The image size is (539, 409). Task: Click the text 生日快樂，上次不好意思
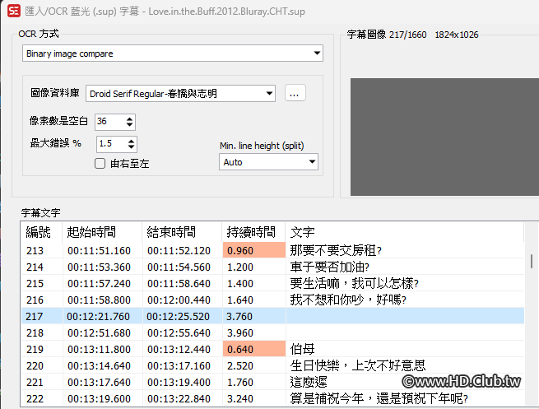click(x=358, y=365)
